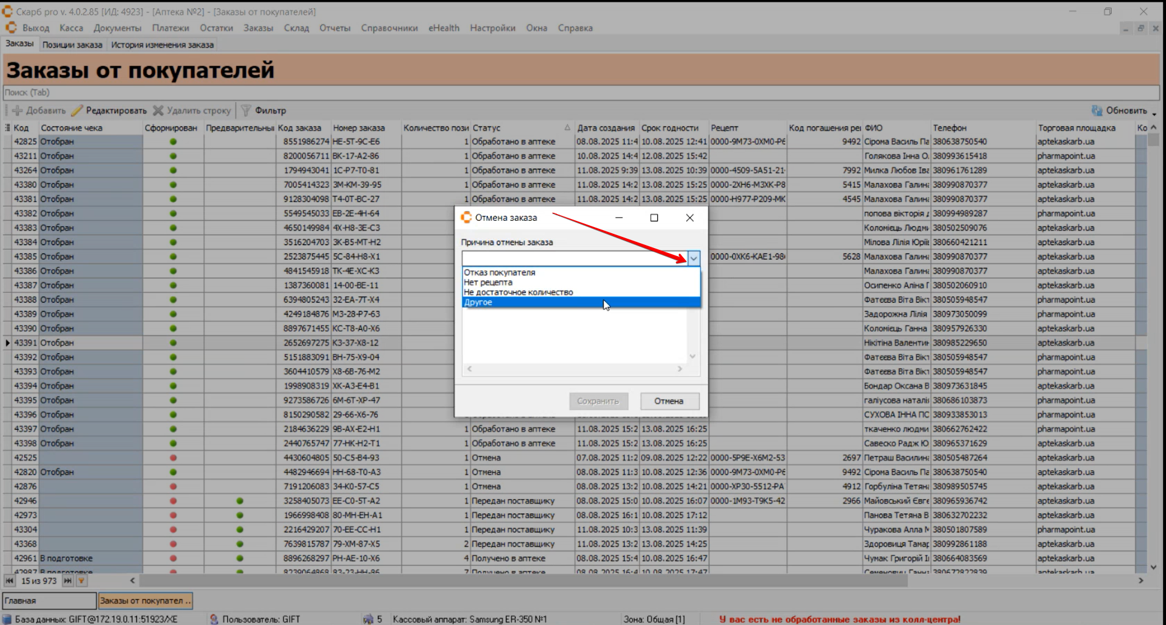Open the 'Главная' window tab at bottom
1166x625 pixels.
pos(49,600)
